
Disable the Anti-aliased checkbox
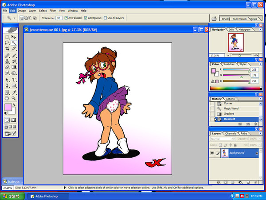[66, 18]
